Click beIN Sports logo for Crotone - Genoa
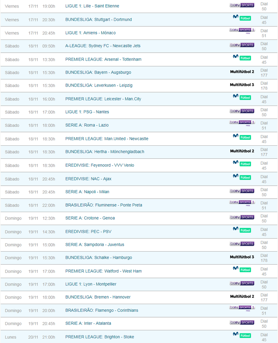The image size is (278, 343). [242, 217]
